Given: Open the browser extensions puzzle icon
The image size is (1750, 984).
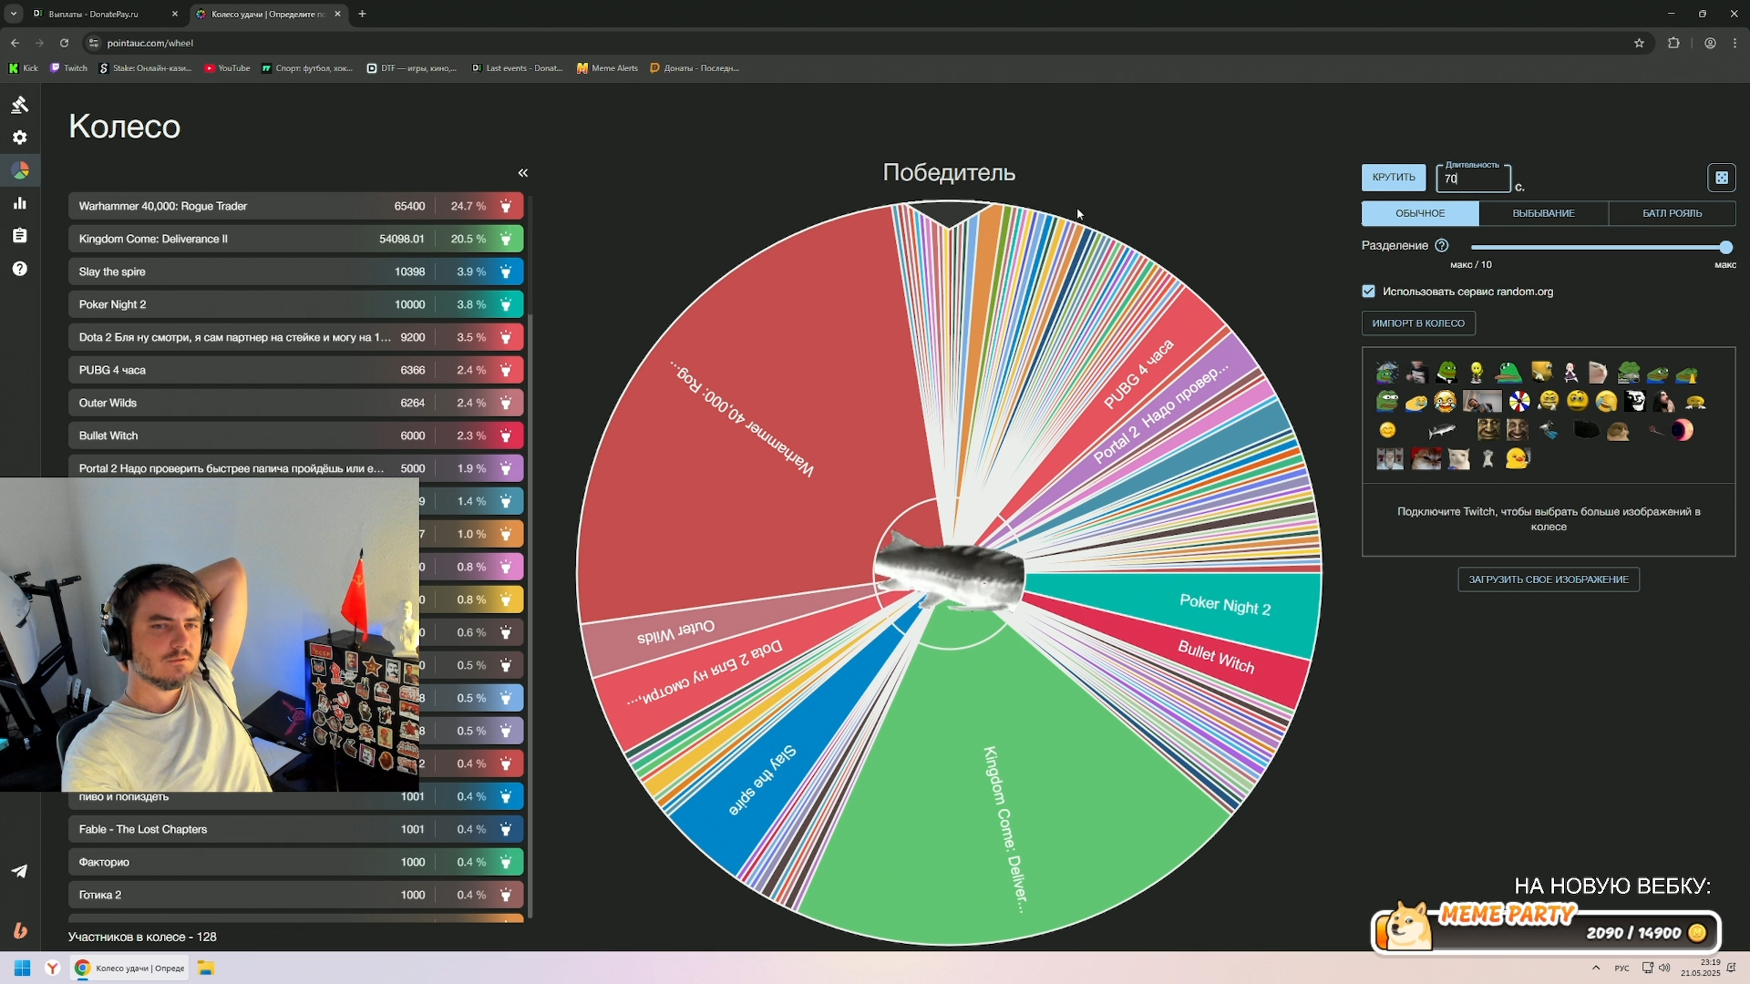Looking at the screenshot, I should (1673, 43).
